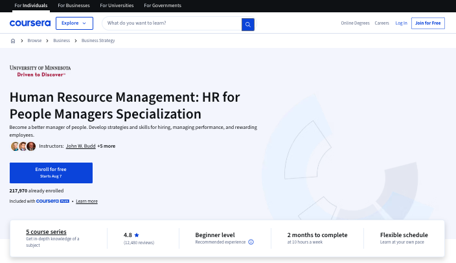Select the For Businesses tab
Image resolution: width=456 pixels, height=263 pixels.
click(74, 5)
